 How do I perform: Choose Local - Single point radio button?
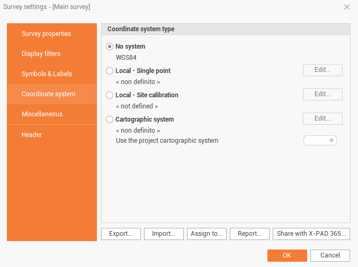110,71
